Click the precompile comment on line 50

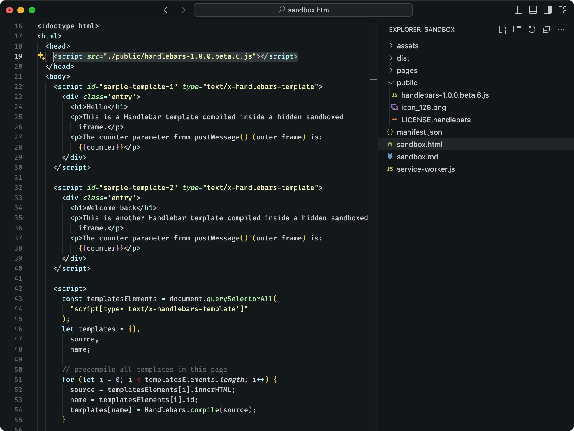click(x=145, y=370)
